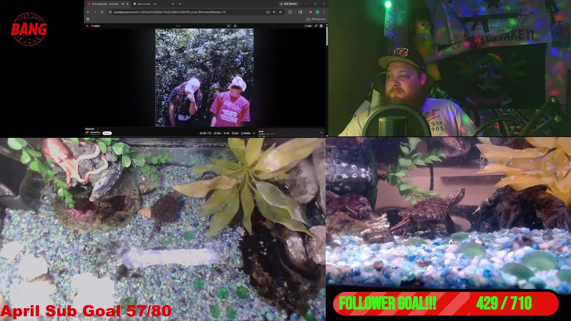This screenshot has width=571, height=321.
Task: Click the Save button under the video
Action: [x=236, y=133]
